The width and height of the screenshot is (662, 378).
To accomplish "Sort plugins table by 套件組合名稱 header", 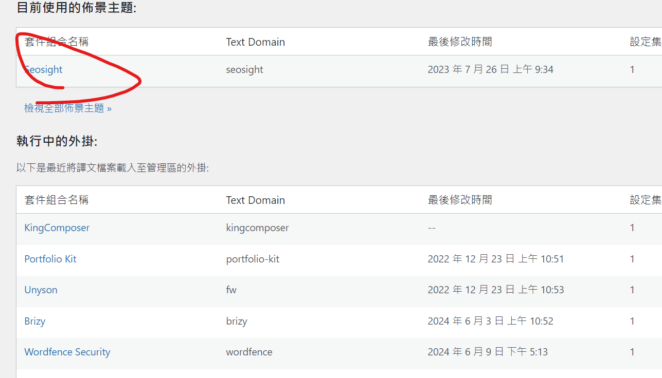I will (x=57, y=200).
